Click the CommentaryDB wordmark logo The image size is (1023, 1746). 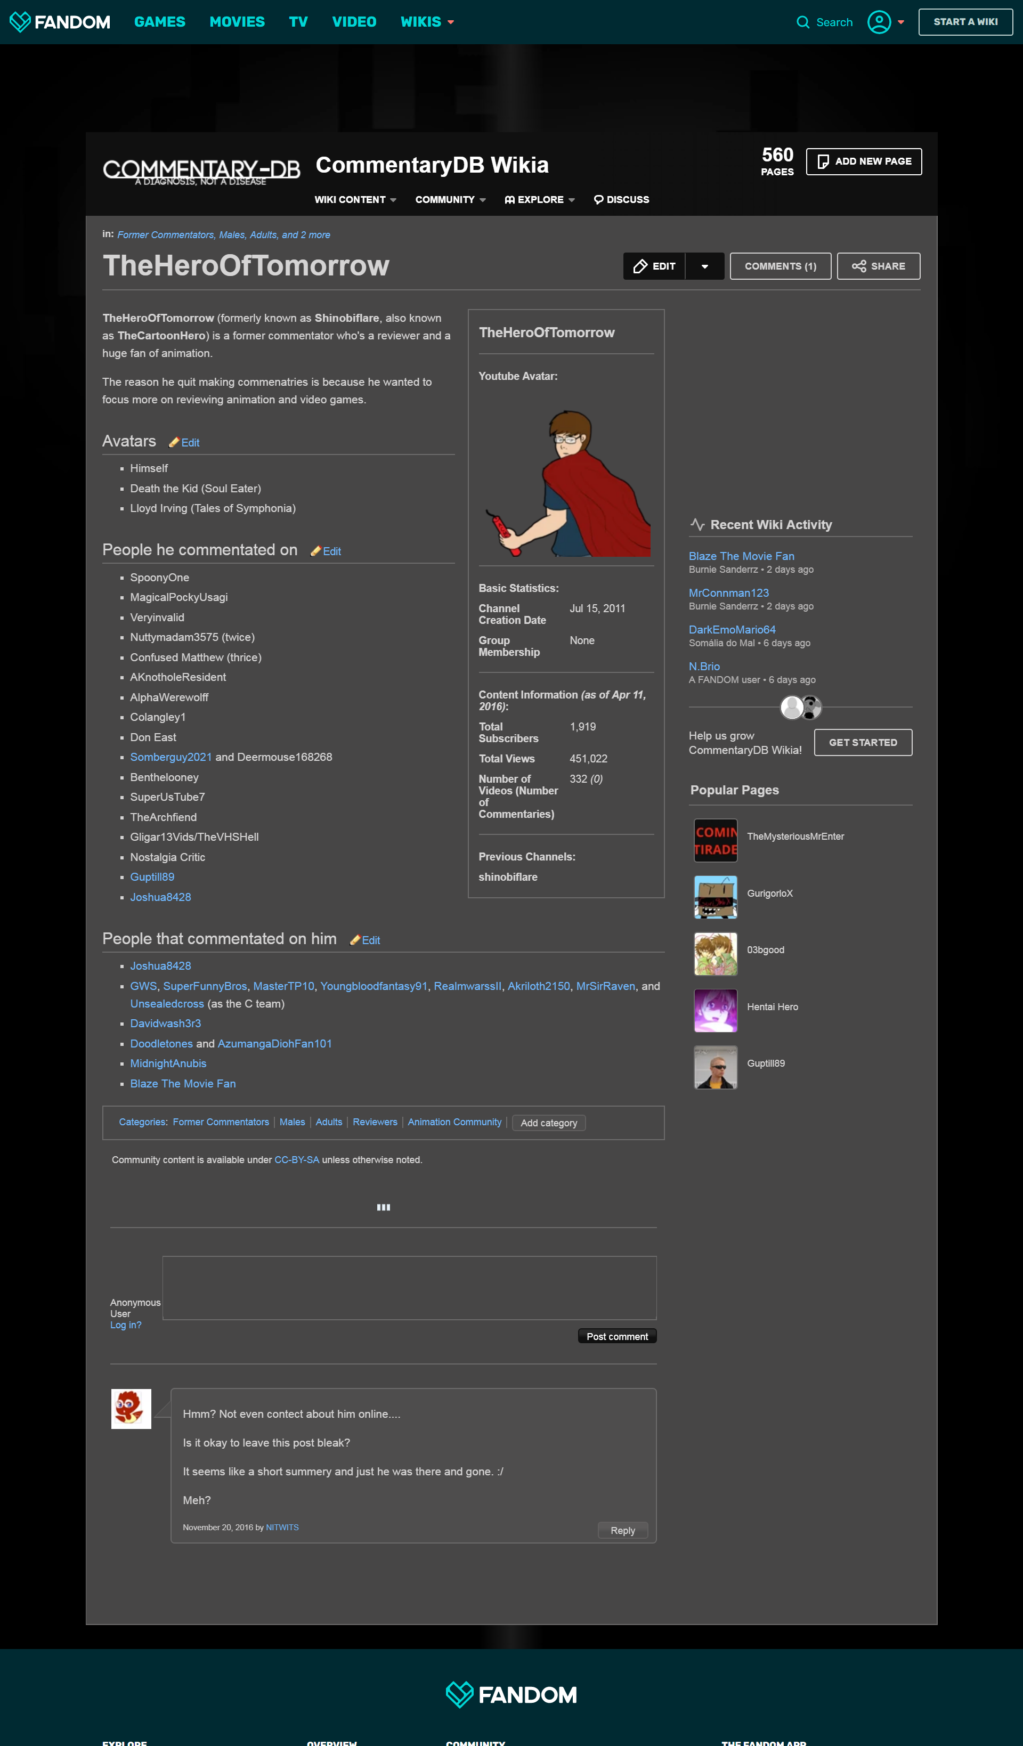201,171
